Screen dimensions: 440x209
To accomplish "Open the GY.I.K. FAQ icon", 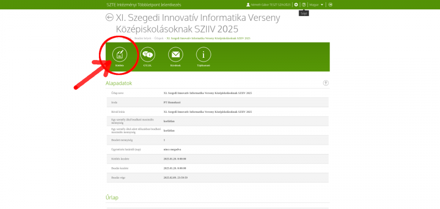I will (147, 54).
